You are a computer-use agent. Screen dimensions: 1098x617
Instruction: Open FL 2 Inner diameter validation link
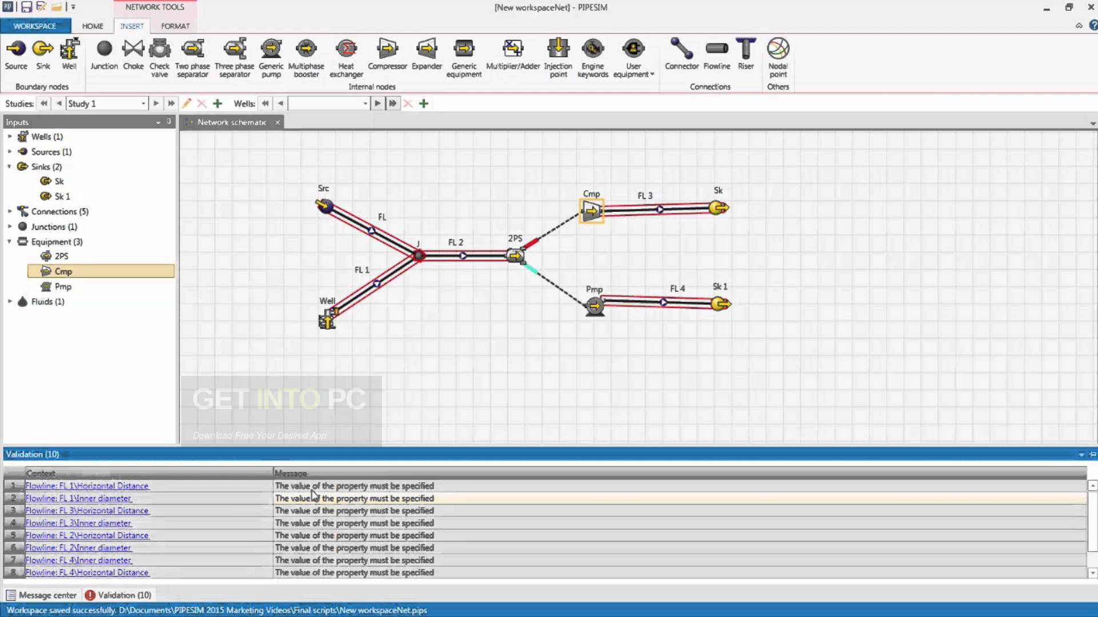78,547
